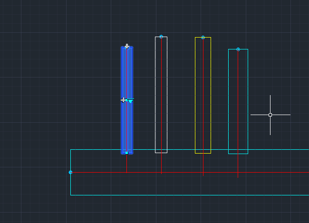Click the cyan point marker atop the cyan tall rectangle
This screenshot has width=309, height=223.
238,49
